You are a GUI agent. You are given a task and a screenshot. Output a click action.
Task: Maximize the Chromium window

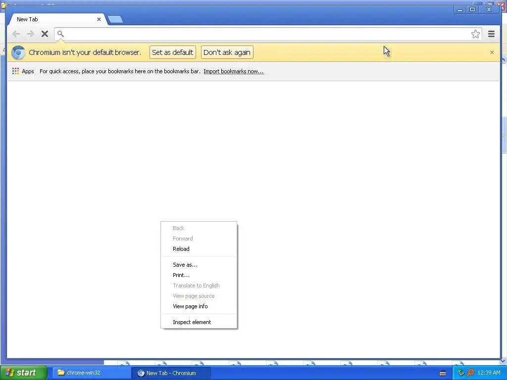[x=472, y=10]
